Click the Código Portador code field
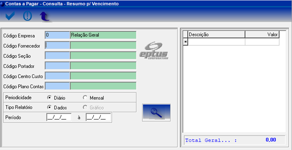 (57, 66)
